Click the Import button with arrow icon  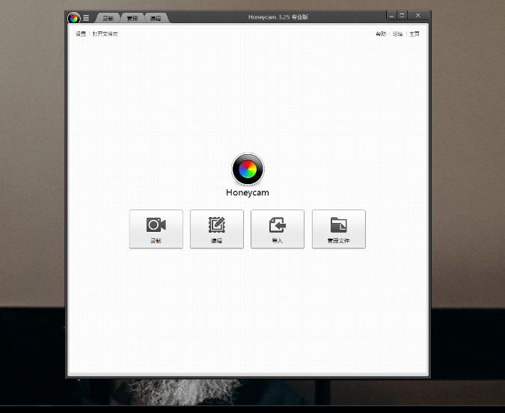point(278,229)
